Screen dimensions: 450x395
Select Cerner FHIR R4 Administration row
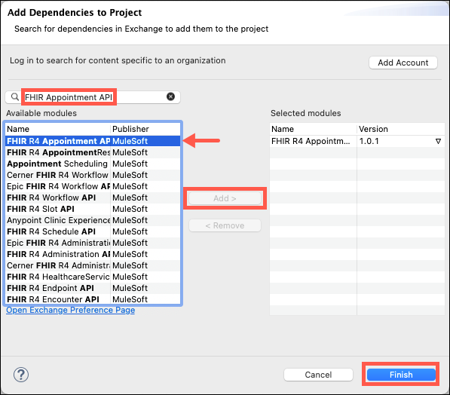click(x=93, y=265)
